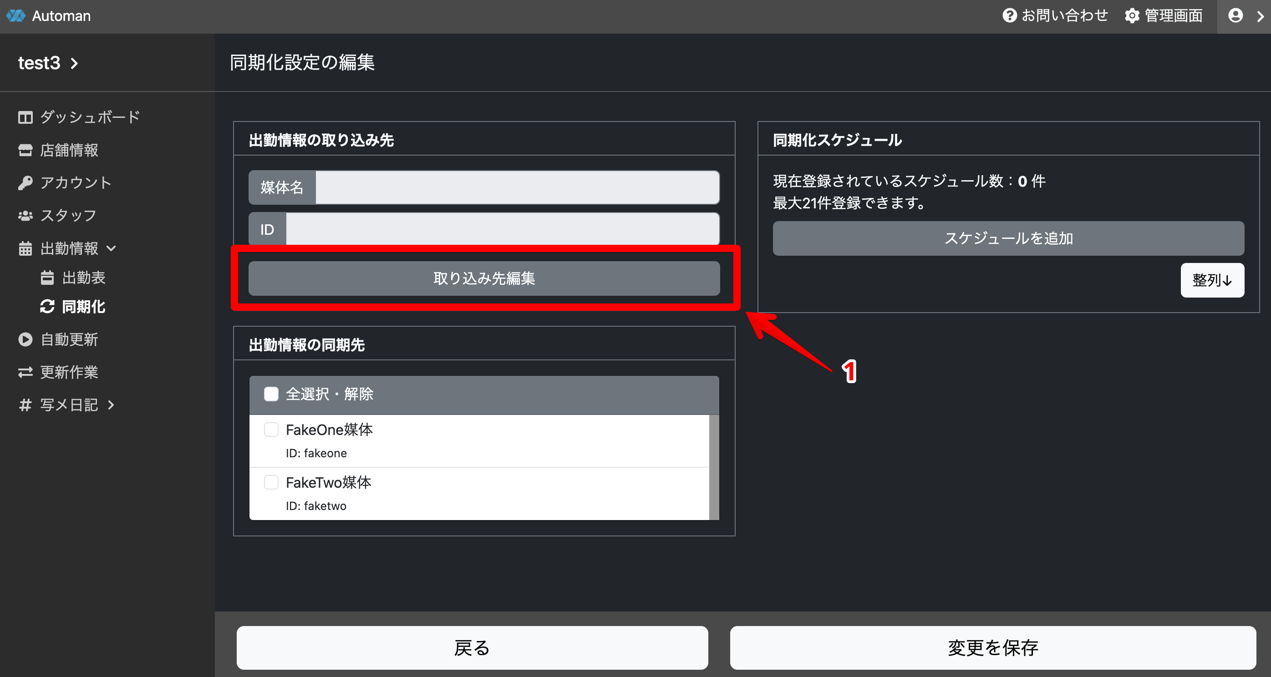Select 同期化 in the sidebar
Viewport: 1271px width, 677px height.
tap(83, 307)
